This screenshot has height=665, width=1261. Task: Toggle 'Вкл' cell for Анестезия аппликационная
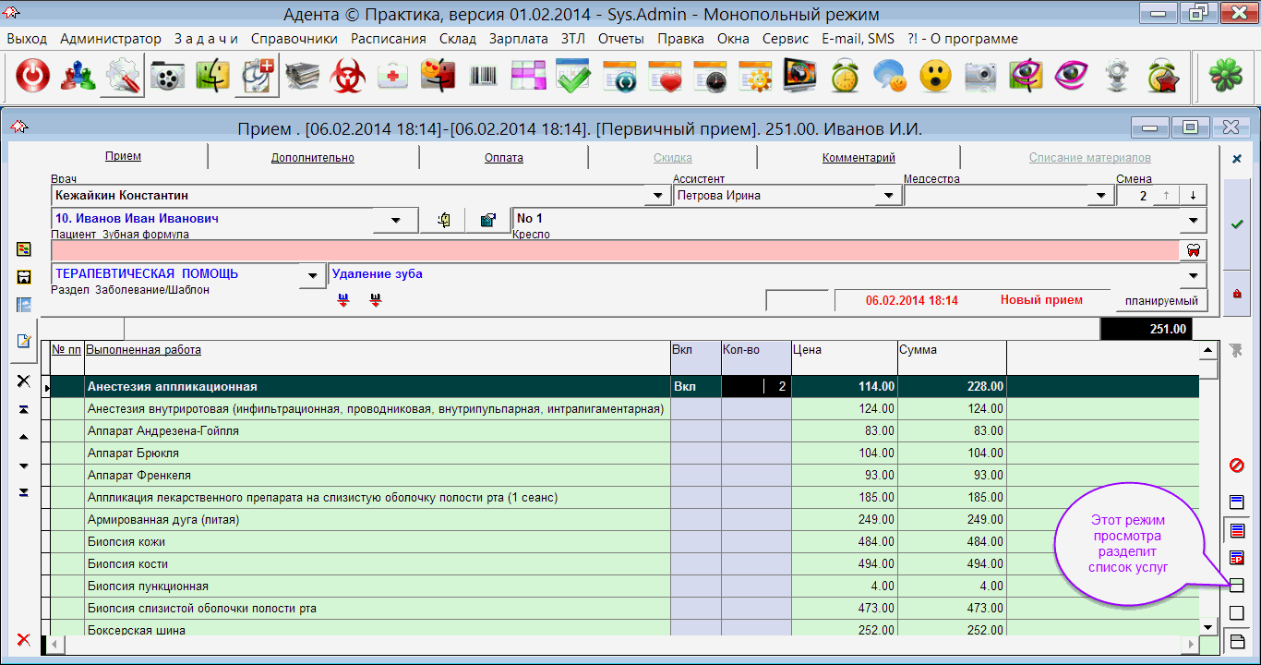coord(696,387)
